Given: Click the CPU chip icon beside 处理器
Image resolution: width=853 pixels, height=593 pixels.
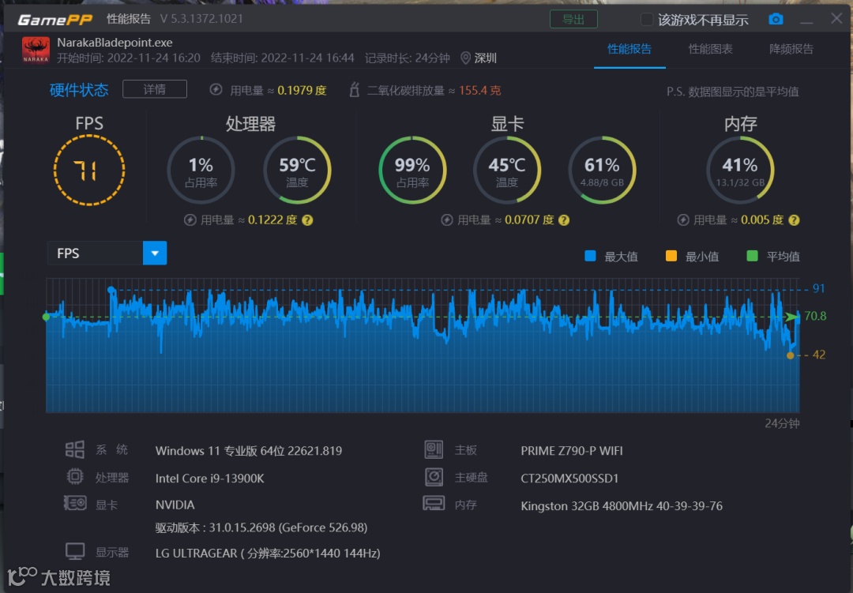Looking at the screenshot, I should point(75,477).
